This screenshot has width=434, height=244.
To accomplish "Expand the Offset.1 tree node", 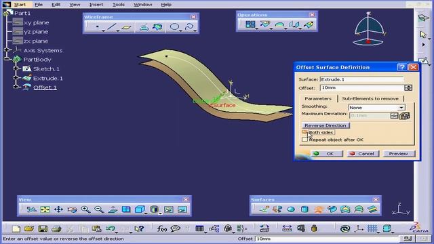I will (16, 87).
